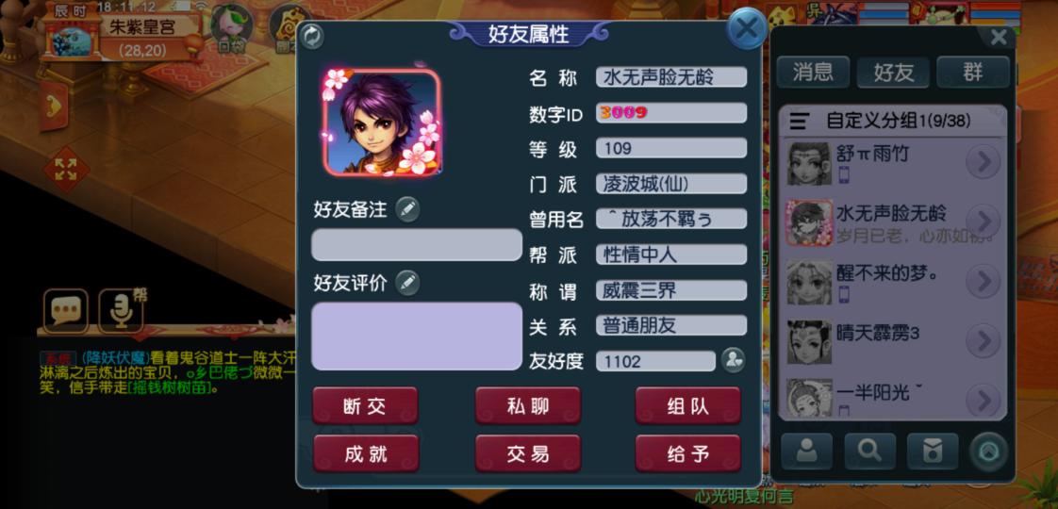Expand options arrow for 舒π雨竹

point(984,162)
